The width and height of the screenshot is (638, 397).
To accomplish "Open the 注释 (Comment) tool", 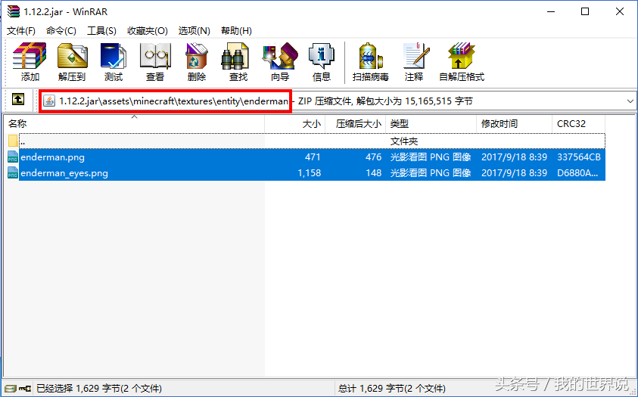I will tap(414, 62).
